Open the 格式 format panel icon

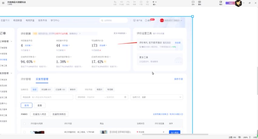point(221,2)
